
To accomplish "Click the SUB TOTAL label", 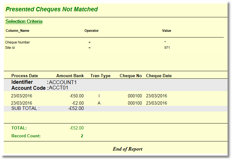I will [25, 108].
